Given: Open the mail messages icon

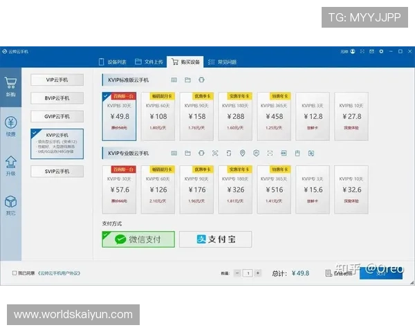Looking at the screenshot, I should pos(372,51).
